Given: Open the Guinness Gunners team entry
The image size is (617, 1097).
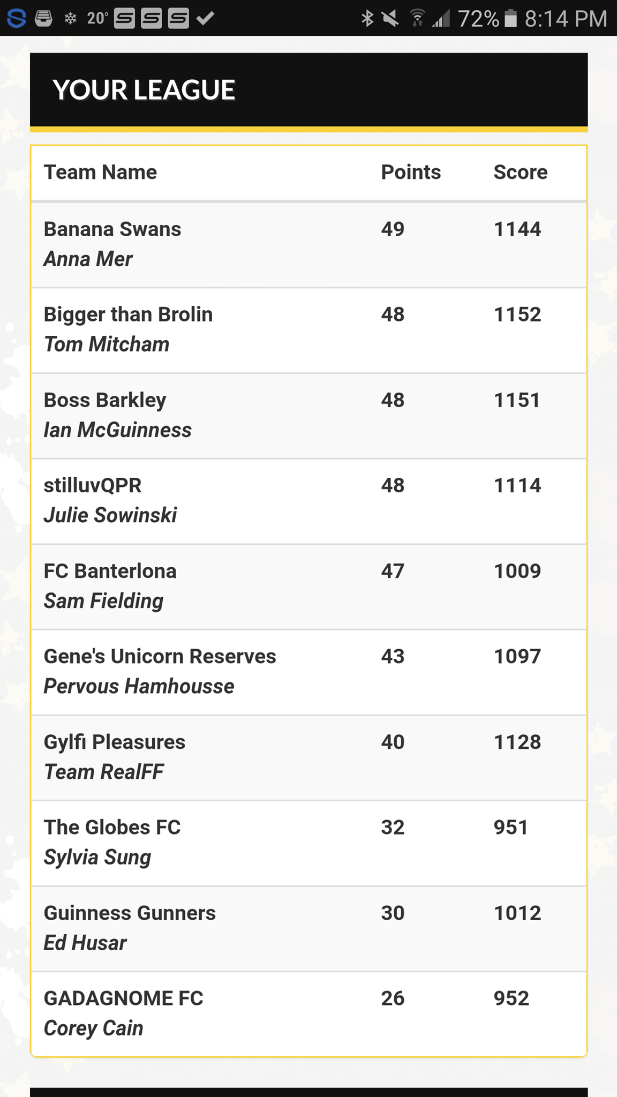Looking at the screenshot, I should [308, 929].
